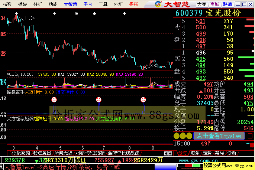The width and height of the screenshot is (255, 170).
Task: Switch to the 财务 tab
Action: pyautogui.click(x=195, y=153)
